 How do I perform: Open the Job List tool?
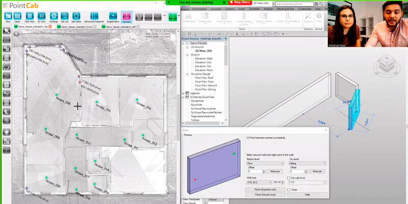click(65, 16)
